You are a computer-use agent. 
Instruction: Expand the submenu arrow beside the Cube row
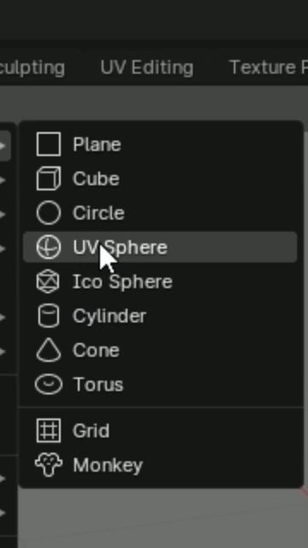point(3,180)
